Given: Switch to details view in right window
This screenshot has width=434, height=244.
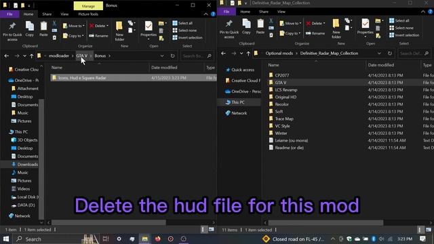Looking at the screenshot, I should (x=420, y=230).
